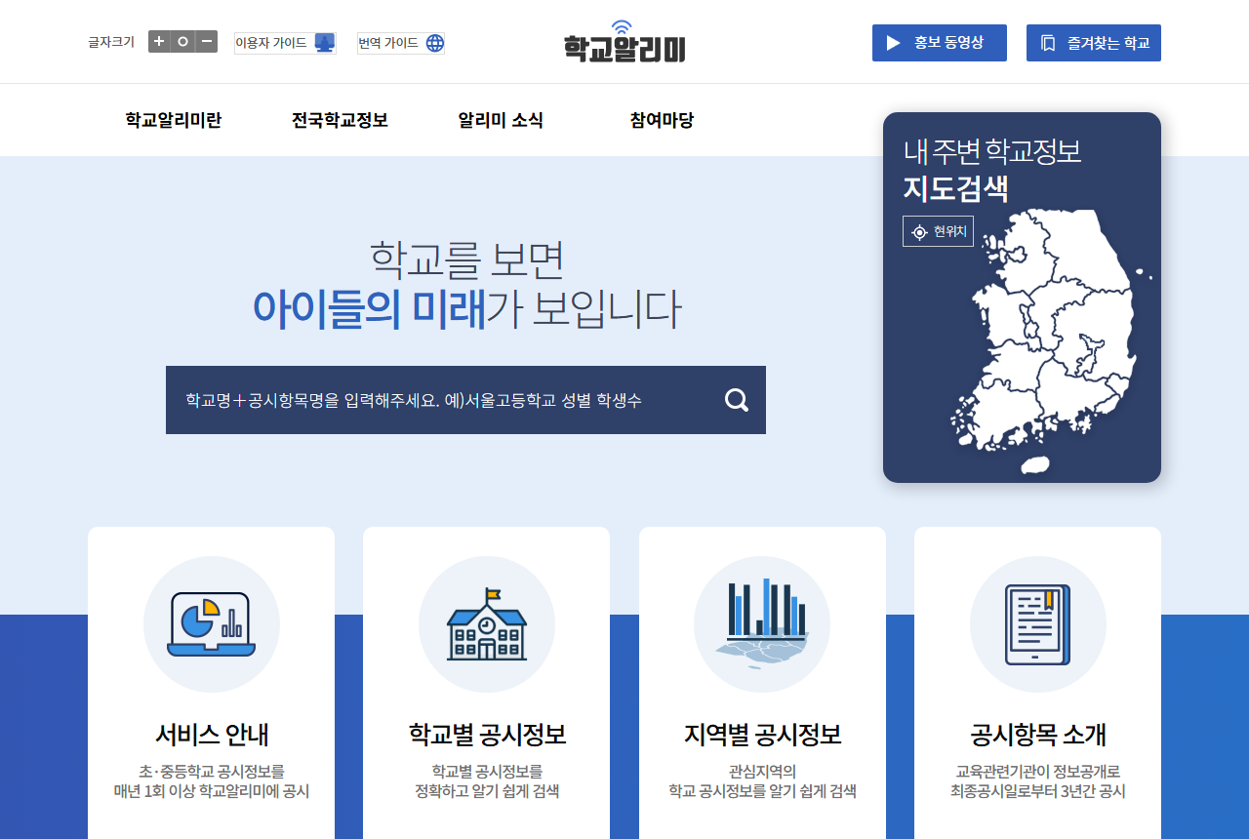This screenshot has width=1249, height=839.
Task: Open the 참여마당 menu
Action: [662, 120]
